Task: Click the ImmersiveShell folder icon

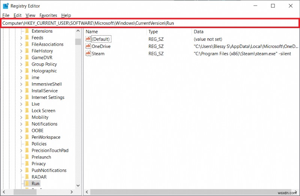Action: point(27,84)
